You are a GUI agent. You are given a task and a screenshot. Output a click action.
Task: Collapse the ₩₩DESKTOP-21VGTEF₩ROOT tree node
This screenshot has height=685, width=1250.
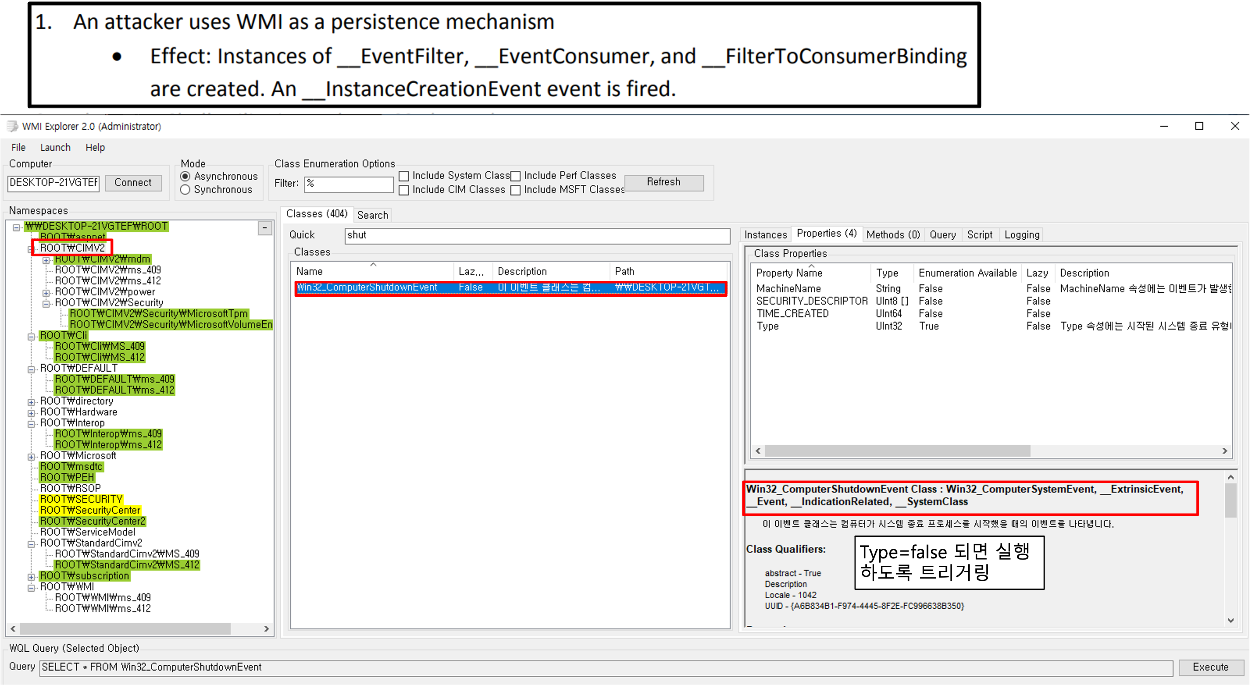[17, 227]
